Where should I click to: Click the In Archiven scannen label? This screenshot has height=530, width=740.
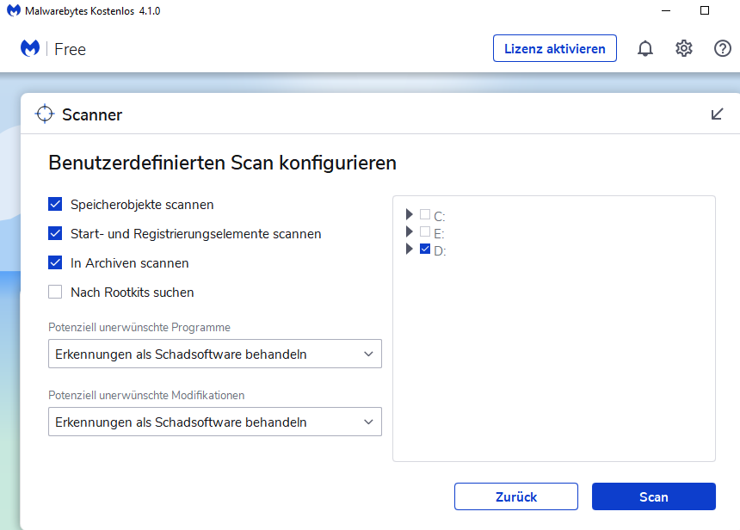tap(130, 263)
